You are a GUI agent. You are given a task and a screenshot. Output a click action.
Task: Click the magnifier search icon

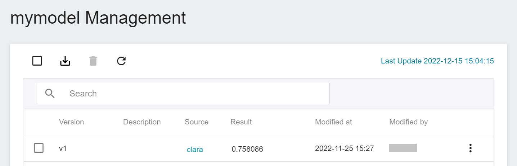[x=50, y=94]
